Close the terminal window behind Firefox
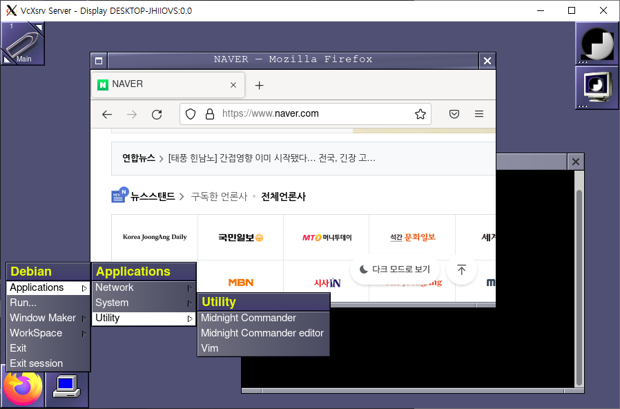This screenshot has width=620, height=409. pos(576,162)
